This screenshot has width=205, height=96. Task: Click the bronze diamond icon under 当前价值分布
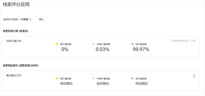(132, 44)
